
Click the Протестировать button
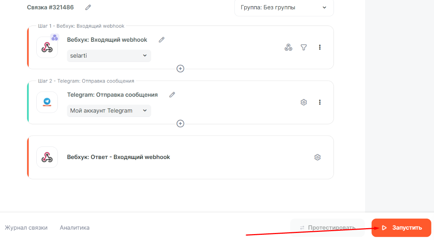327,228
